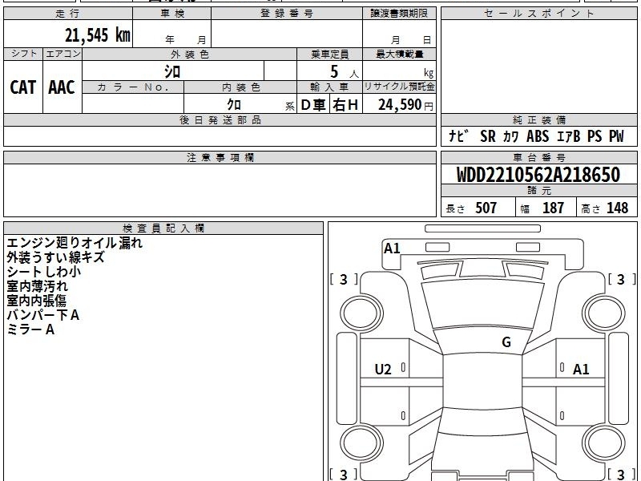The image size is (641, 481).
Task: Click the 乗車定員 header
Action: coord(329,54)
